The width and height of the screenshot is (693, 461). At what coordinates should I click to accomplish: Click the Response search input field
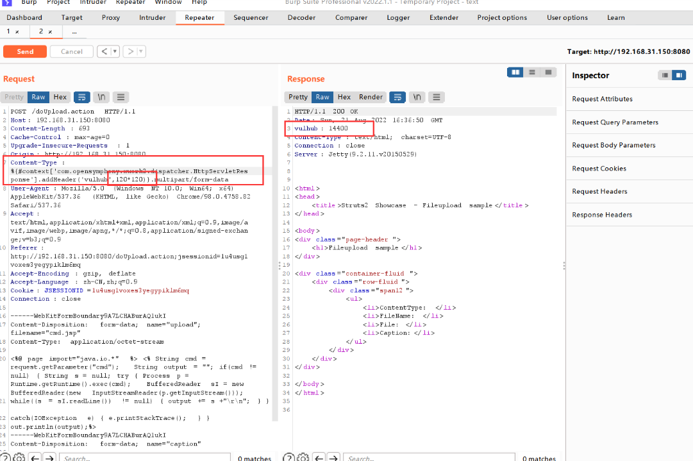click(429, 458)
